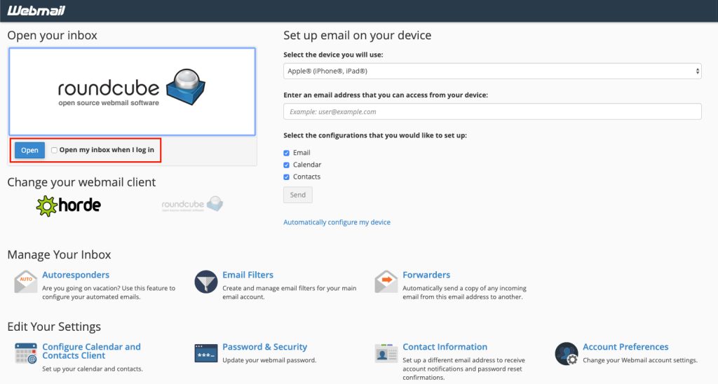Click the Contact Information card icon
The width and height of the screenshot is (718, 384).
386,353
